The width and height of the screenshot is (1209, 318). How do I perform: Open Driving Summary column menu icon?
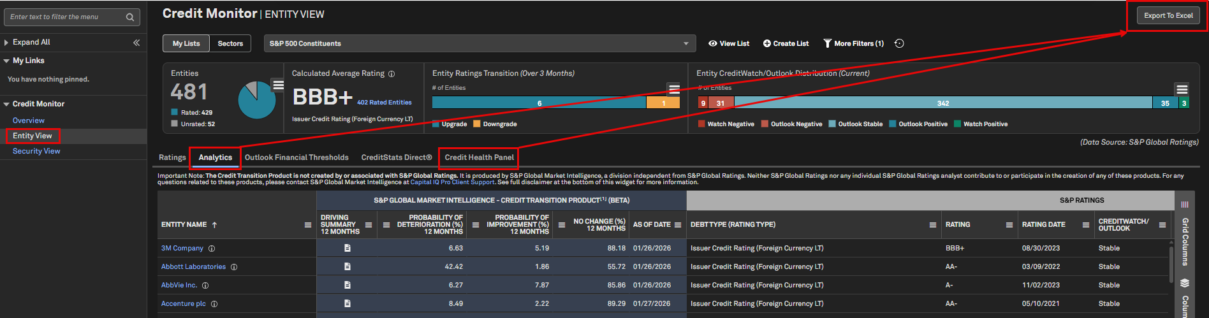(369, 225)
